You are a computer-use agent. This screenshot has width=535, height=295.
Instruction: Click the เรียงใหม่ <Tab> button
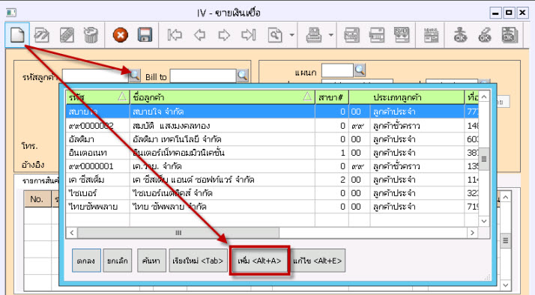(199, 261)
